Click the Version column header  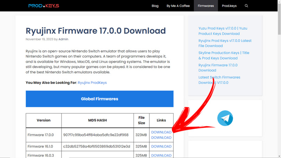44,120
